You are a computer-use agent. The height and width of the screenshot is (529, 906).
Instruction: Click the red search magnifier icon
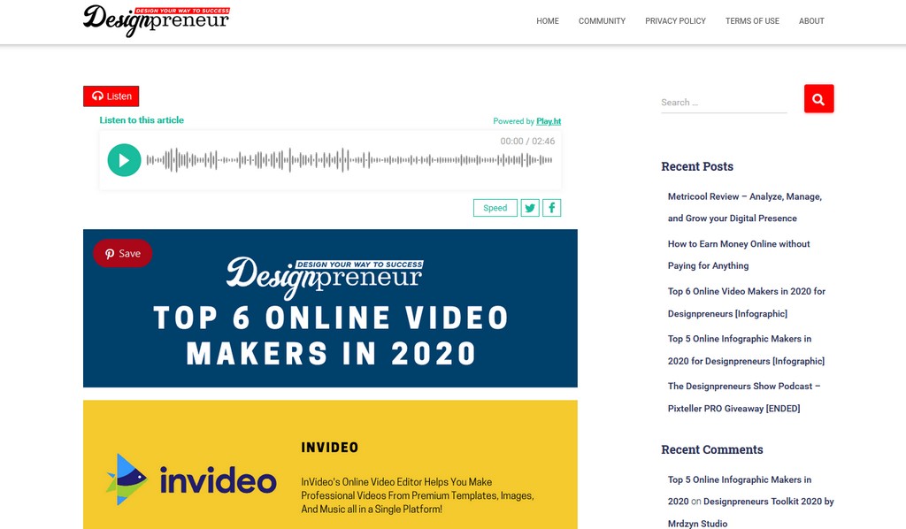(818, 98)
